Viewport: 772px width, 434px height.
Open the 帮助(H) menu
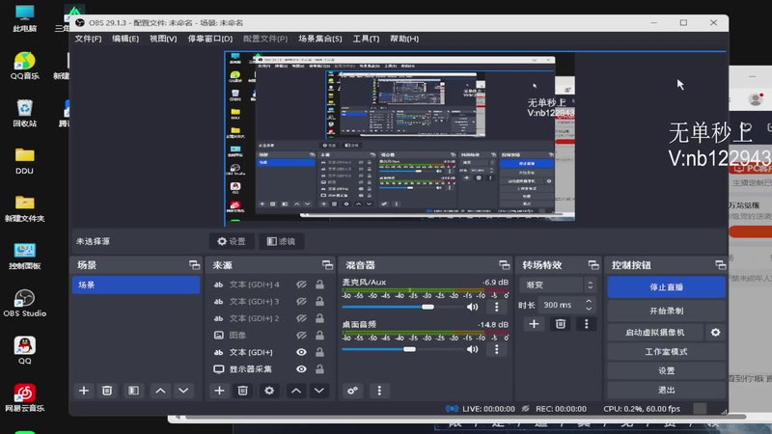[x=404, y=39]
